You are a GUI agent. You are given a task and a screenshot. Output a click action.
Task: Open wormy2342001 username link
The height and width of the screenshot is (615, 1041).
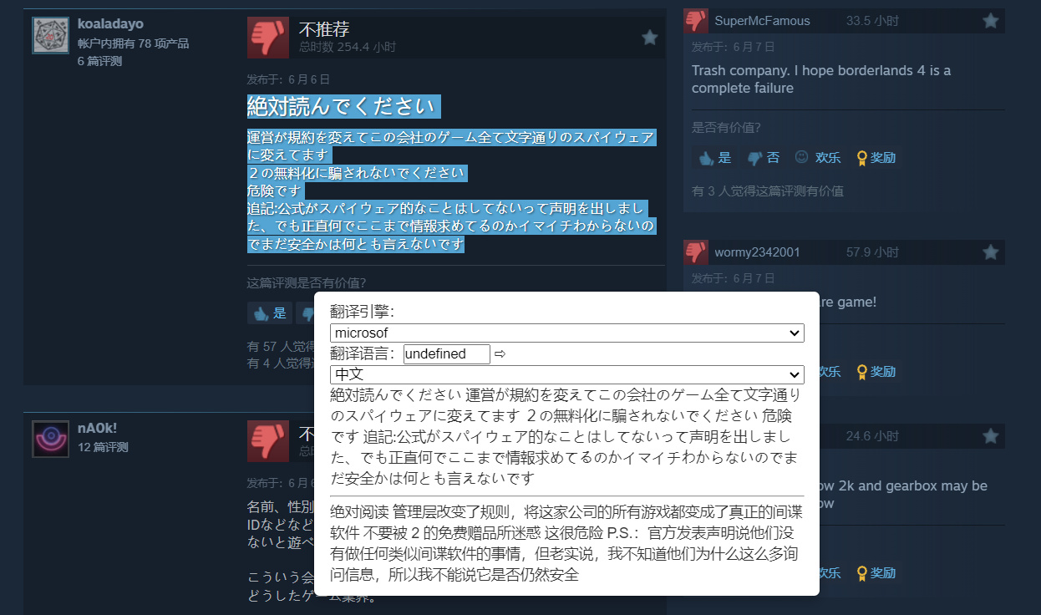[757, 252]
